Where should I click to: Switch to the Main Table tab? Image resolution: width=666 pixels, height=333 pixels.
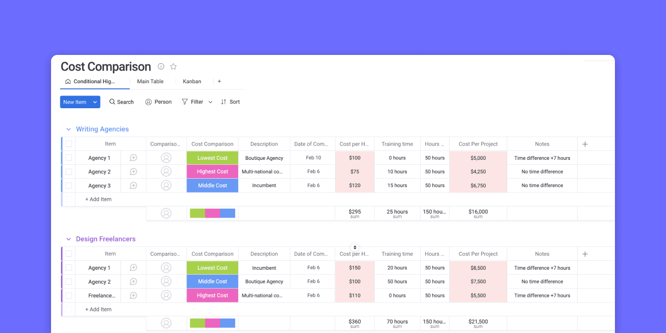click(151, 81)
